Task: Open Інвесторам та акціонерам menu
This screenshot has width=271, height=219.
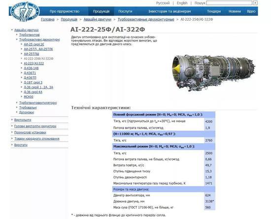Action: coord(169,11)
